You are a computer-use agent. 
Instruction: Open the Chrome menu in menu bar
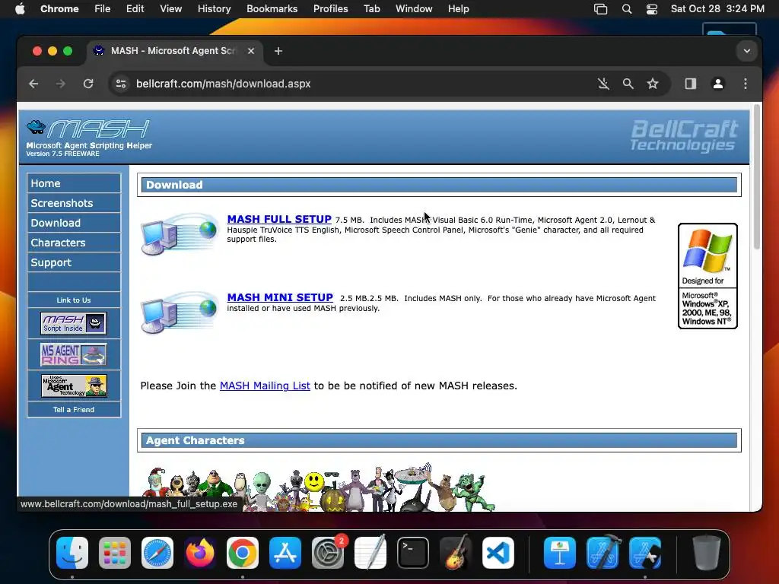pos(59,8)
